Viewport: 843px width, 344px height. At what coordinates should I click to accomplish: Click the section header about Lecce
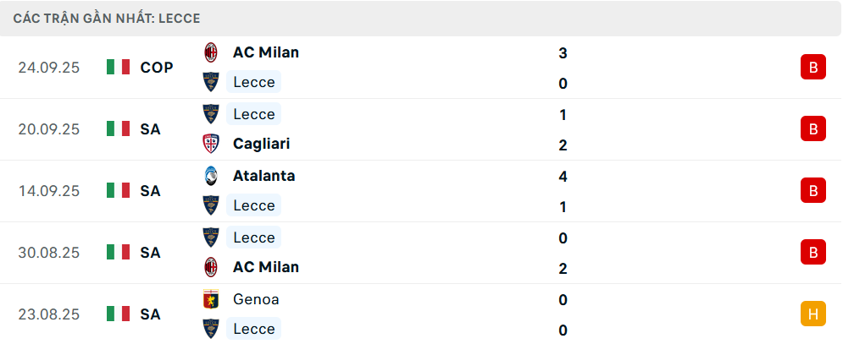pos(107,18)
